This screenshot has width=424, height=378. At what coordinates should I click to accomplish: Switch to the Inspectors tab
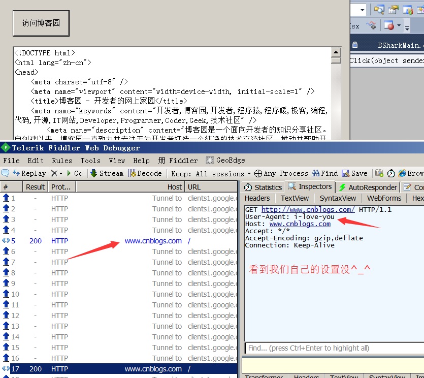310,186
